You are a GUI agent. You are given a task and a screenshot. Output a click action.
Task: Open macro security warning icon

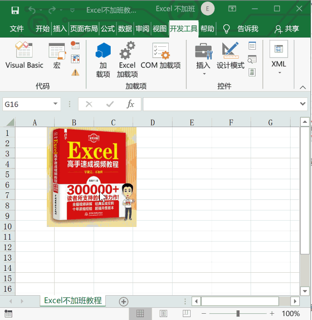[75, 73]
